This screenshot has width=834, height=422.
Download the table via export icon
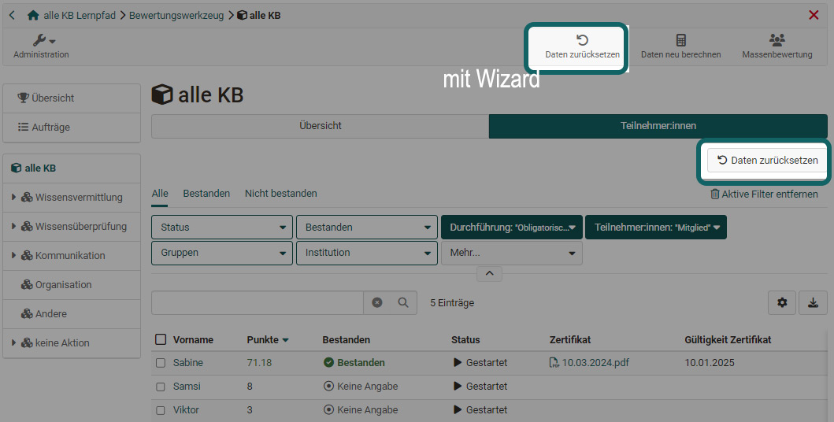[x=813, y=302]
